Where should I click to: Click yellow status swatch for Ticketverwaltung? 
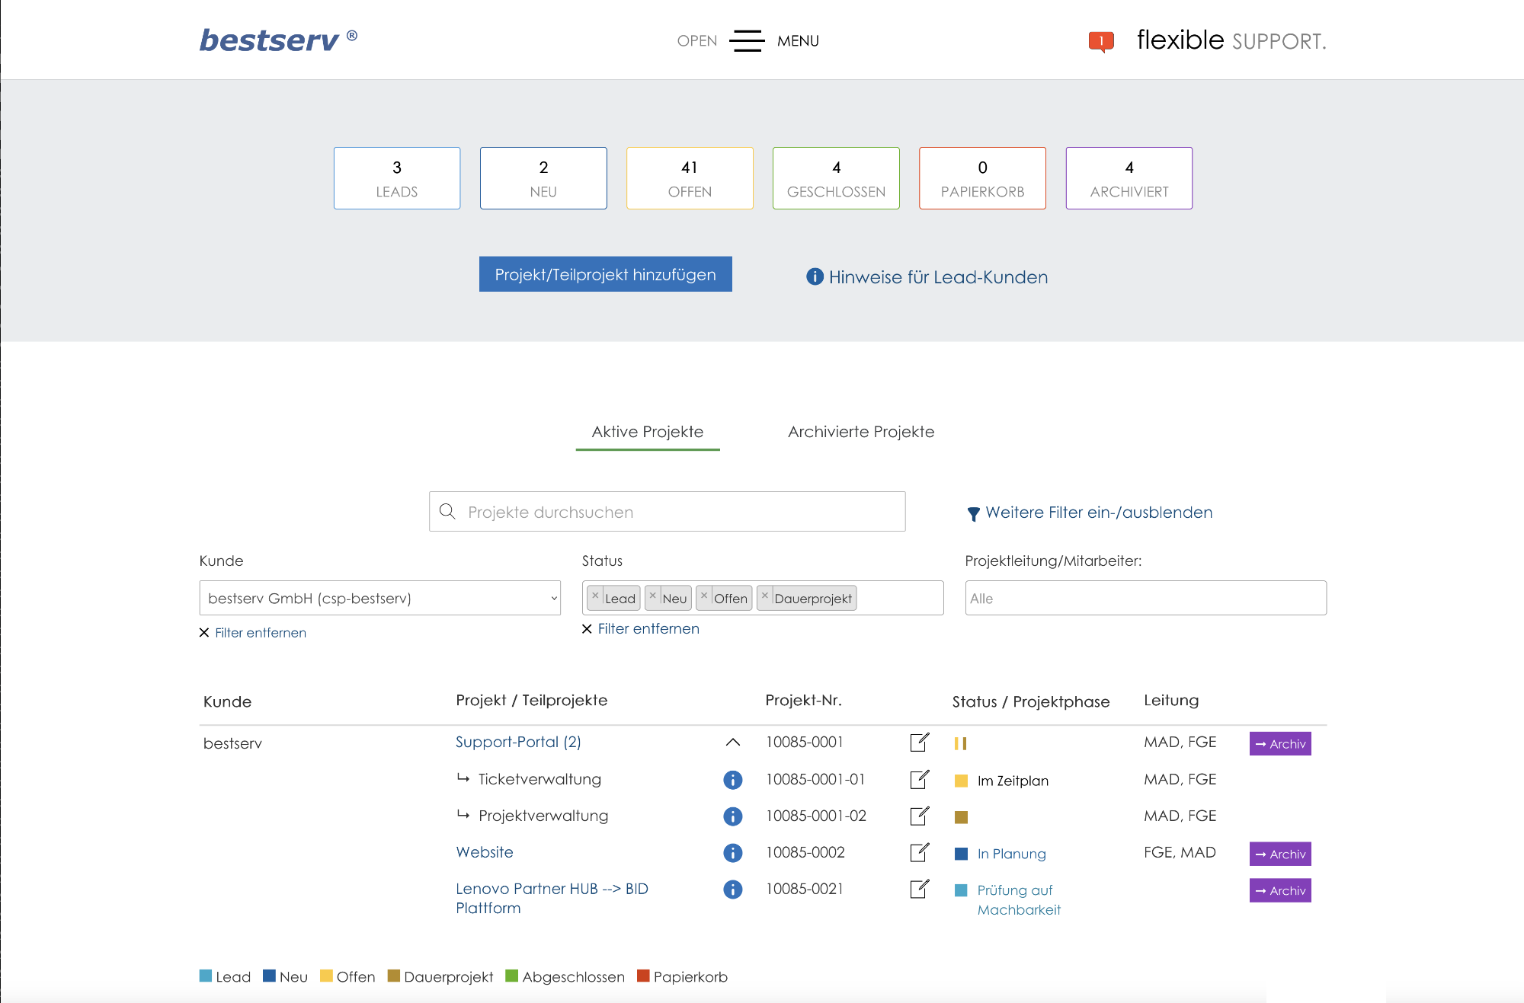click(961, 781)
